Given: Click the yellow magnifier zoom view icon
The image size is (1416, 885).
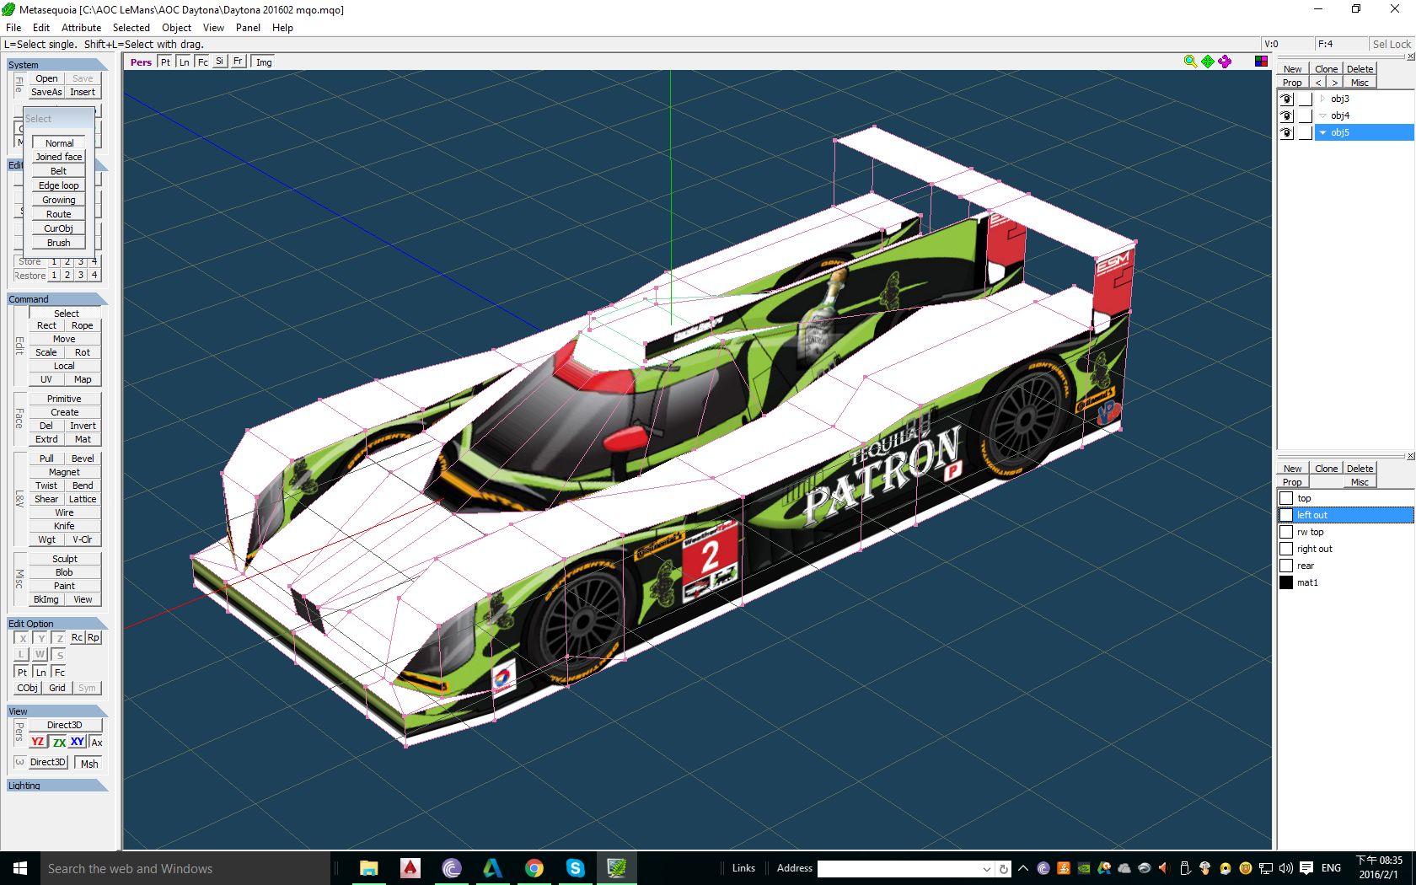Looking at the screenshot, I should [1190, 62].
